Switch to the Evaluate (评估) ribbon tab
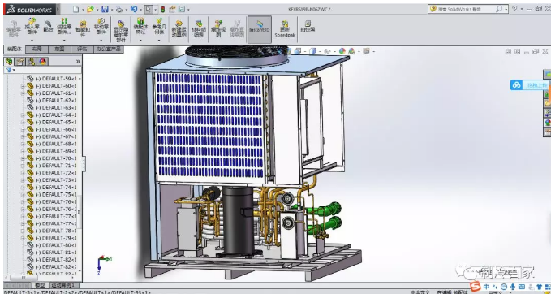The image size is (551, 294). coord(82,50)
